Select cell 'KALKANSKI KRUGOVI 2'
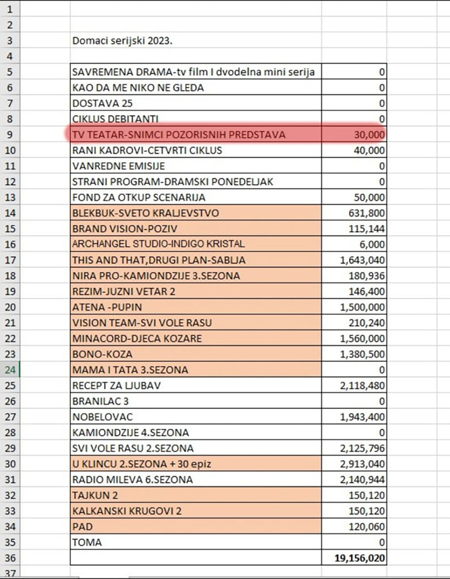450x579 pixels. [x=196, y=511]
